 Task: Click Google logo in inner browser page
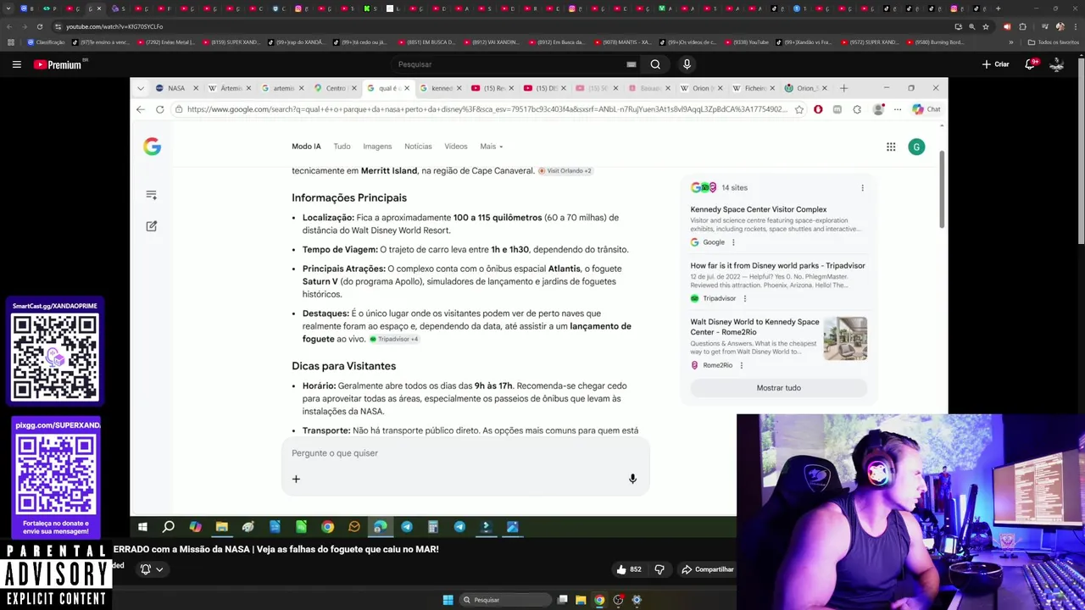point(152,147)
